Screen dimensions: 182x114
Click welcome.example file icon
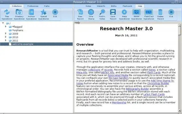(10, 44)
